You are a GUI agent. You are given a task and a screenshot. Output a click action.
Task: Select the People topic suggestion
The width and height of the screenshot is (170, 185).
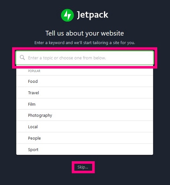point(85,138)
